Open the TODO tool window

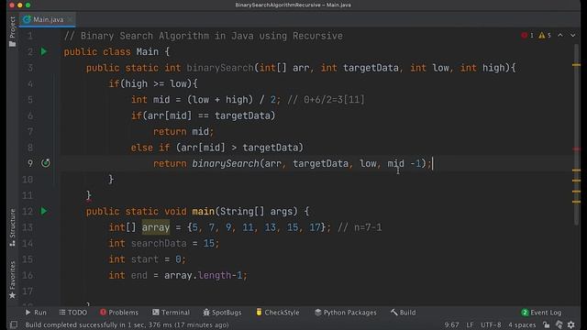pyautogui.click(x=73, y=313)
